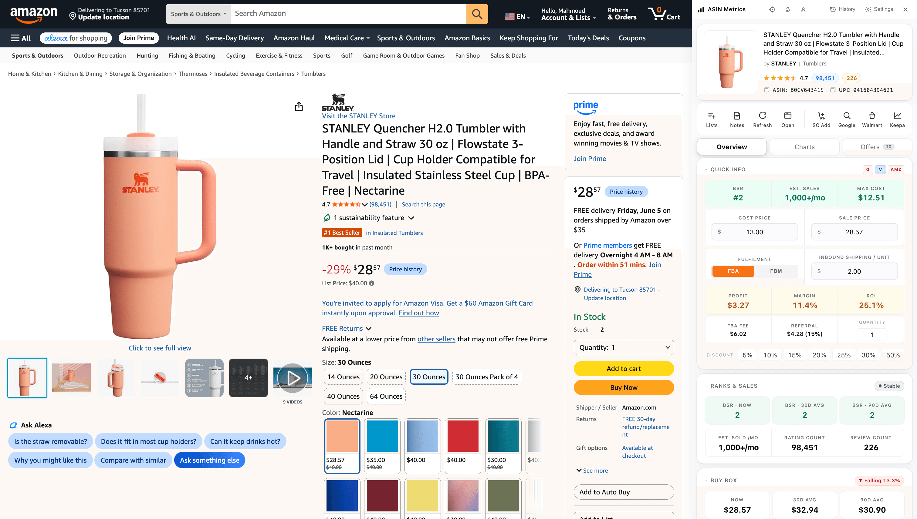Image resolution: width=917 pixels, height=519 pixels.
Task: Close the ASIN Metrics panel
Action: (x=905, y=10)
